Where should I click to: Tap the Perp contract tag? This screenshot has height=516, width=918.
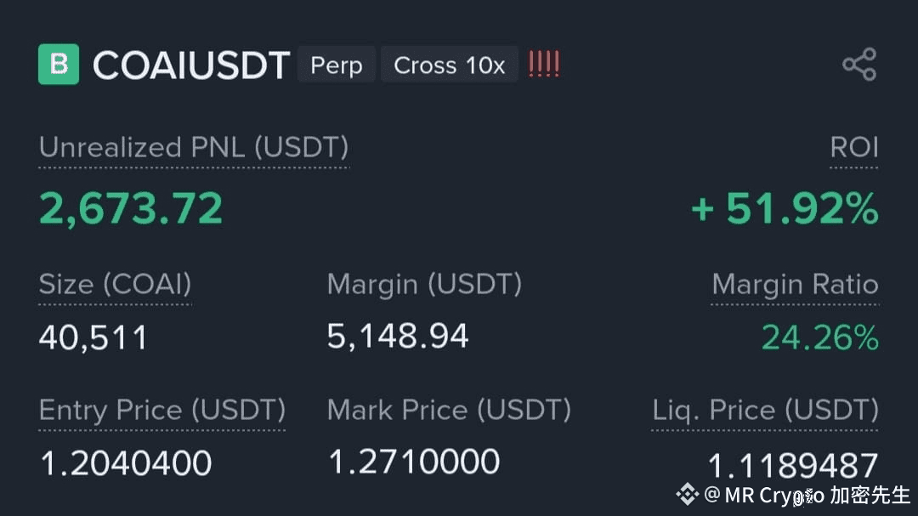336,65
